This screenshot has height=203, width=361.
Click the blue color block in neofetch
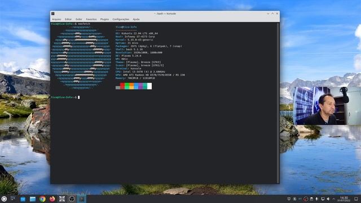[136, 86]
